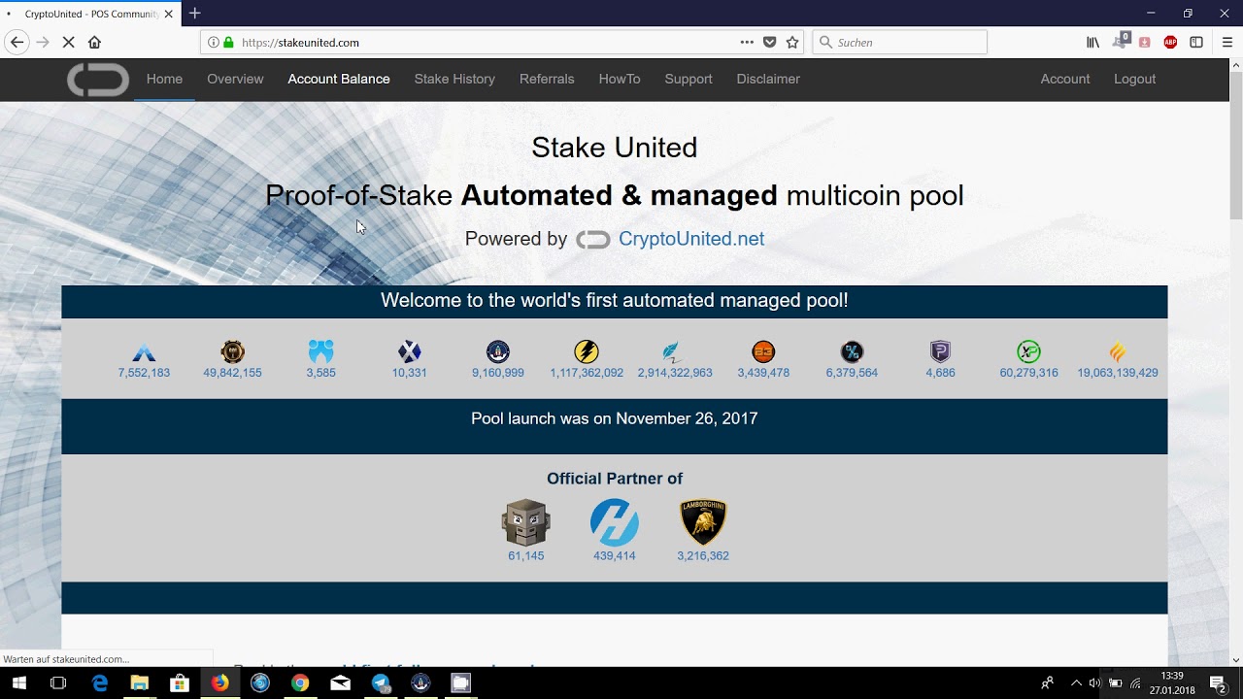This screenshot has height=699, width=1243.
Task: Click the lightning bolt coin above 1,117,362,092
Action: coord(587,351)
